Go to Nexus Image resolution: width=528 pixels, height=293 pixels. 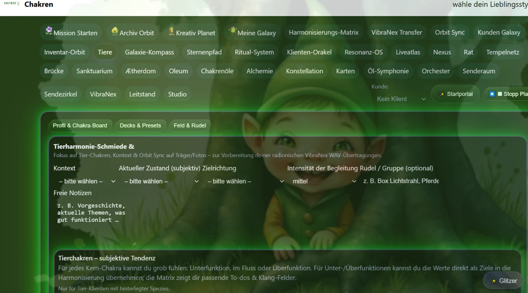442,52
